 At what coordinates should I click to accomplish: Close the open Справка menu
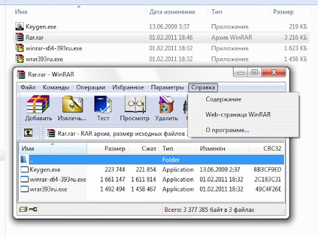tap(203, 87)
